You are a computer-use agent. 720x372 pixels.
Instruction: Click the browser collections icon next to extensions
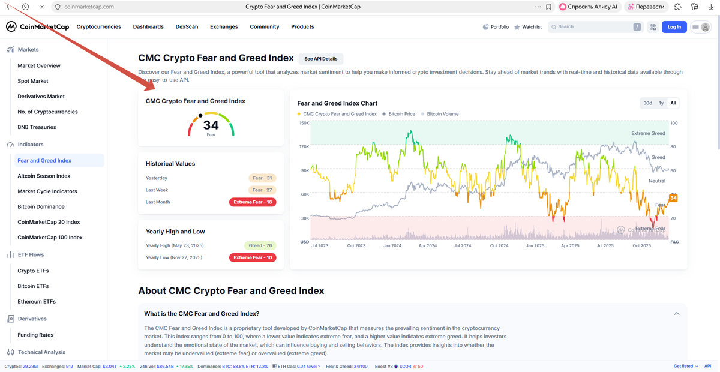click(694, 7)
